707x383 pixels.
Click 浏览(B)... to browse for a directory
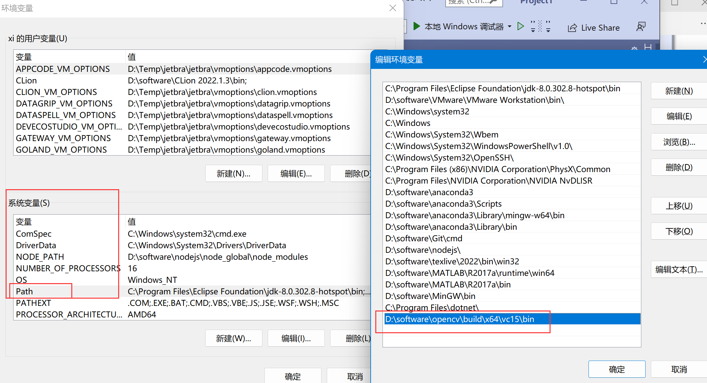point(679,142)
